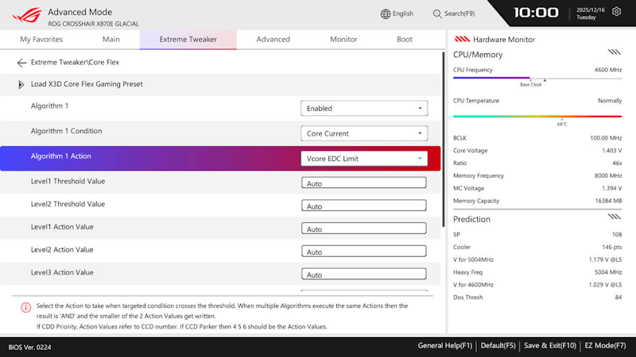Click CPU Temperature gradient bar
636x357 pixels.
537,117
